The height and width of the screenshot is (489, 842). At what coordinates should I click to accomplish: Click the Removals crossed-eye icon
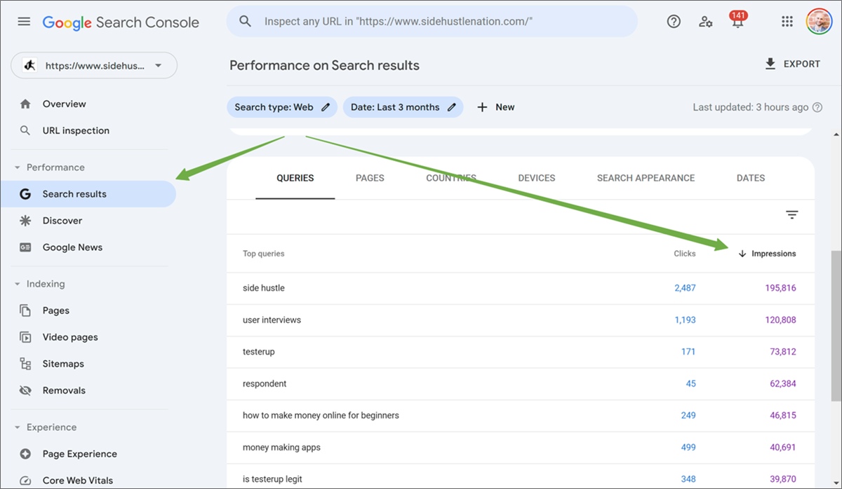coord(25,390)
